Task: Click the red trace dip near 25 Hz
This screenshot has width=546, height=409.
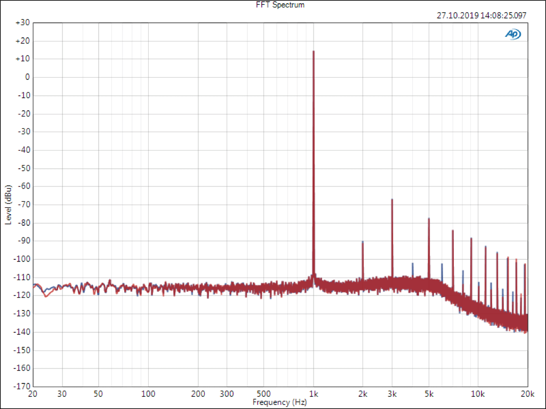Action: tap(45, 296)
